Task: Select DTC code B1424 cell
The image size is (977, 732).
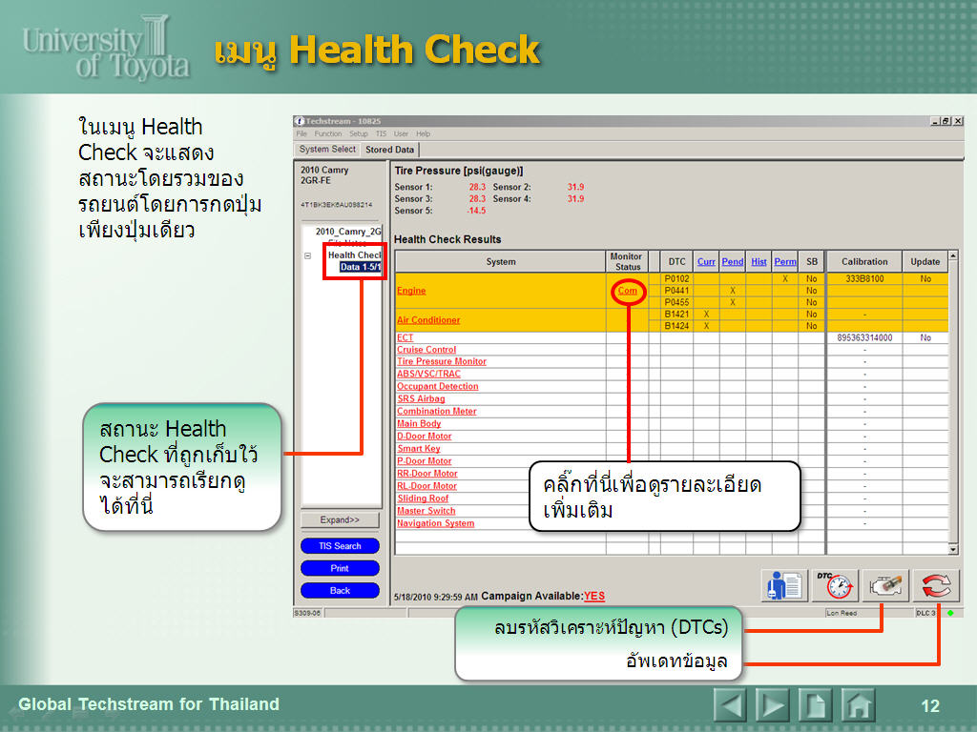Action: click(x=676, y=326)
